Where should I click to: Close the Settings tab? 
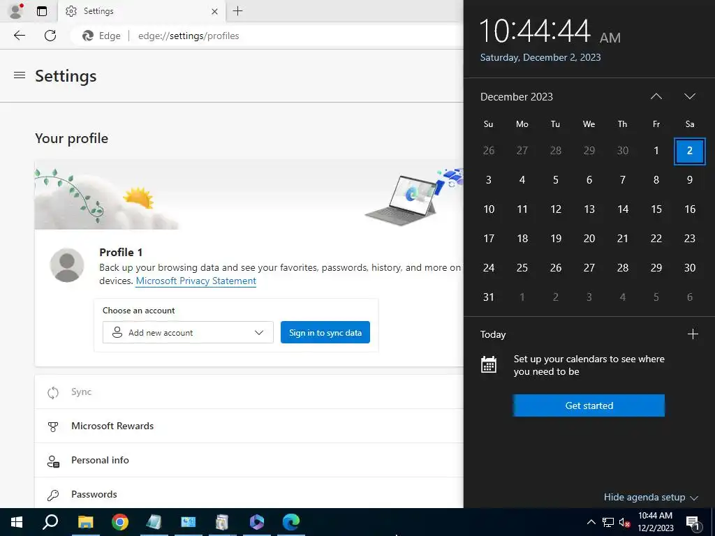[x=214, y=11]
